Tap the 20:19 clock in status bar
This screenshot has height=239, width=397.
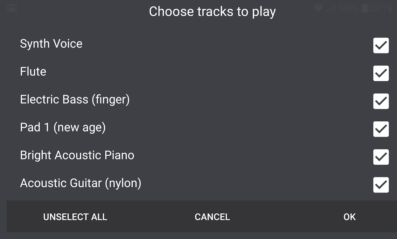click(381, 8)
